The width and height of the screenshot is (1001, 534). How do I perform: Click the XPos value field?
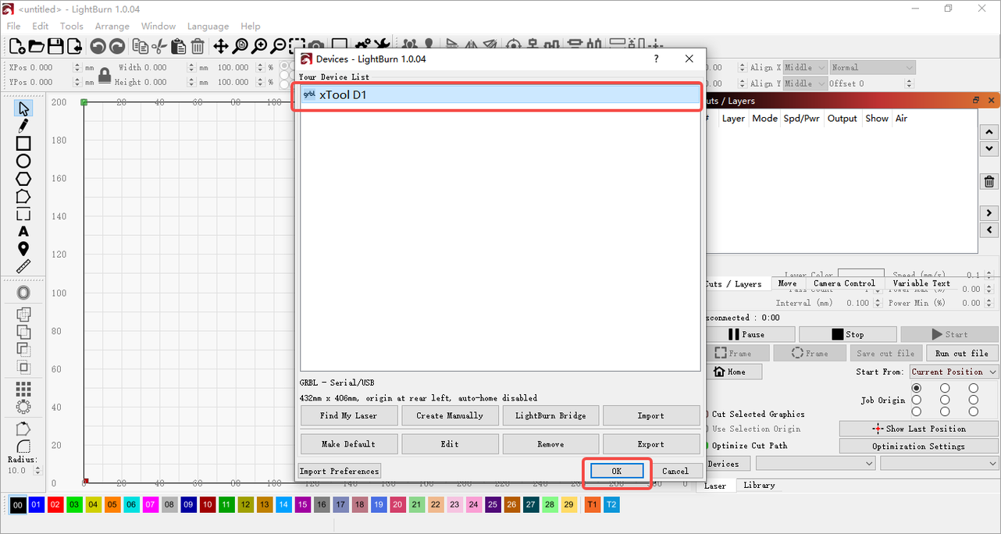[x=52, y=68]
